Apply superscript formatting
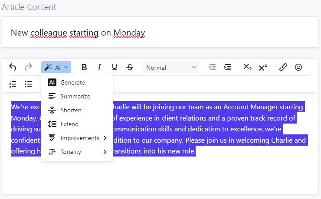 262,67
